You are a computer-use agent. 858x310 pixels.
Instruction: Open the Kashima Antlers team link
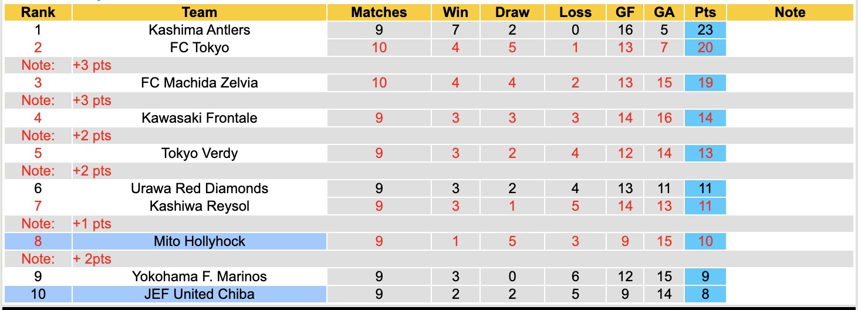(199, 30)
